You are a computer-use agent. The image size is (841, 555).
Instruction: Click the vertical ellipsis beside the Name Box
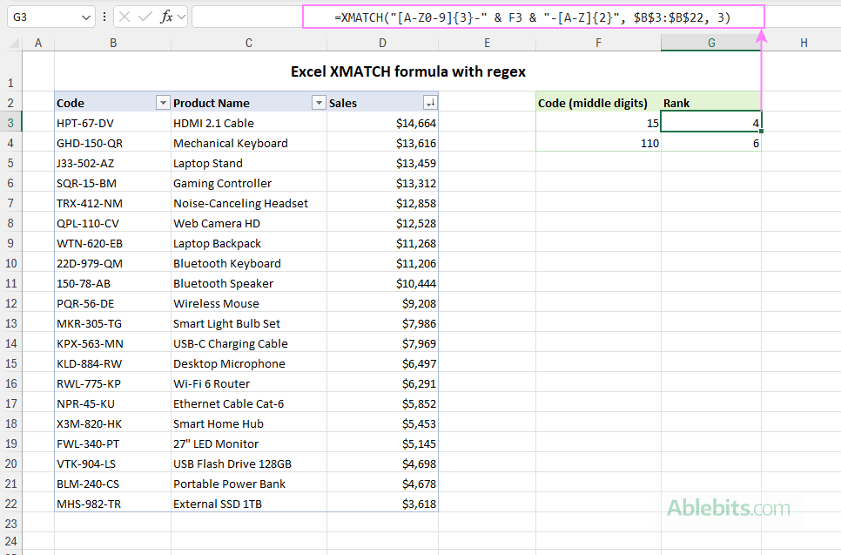104,16
